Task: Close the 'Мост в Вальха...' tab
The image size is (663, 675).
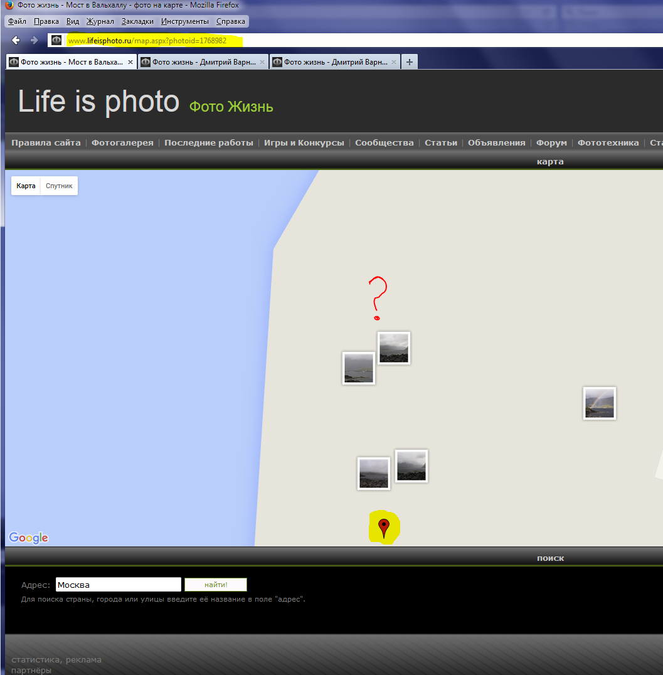Action: tap(130, 62)
